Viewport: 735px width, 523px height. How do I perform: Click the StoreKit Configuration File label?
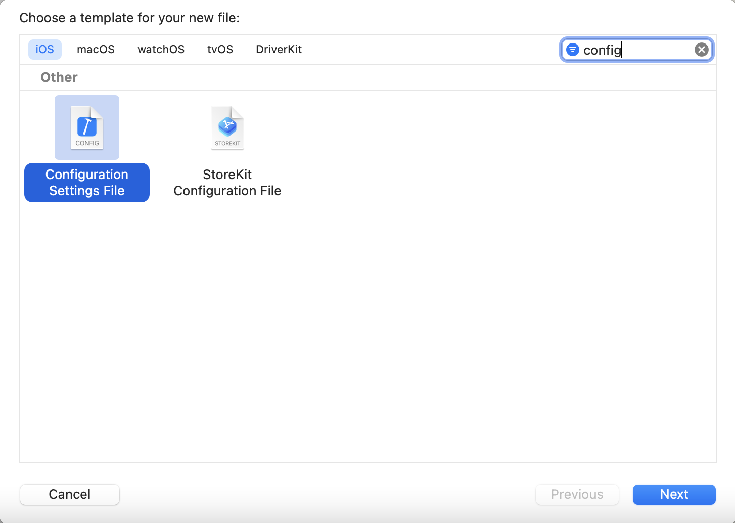(227, 183)
